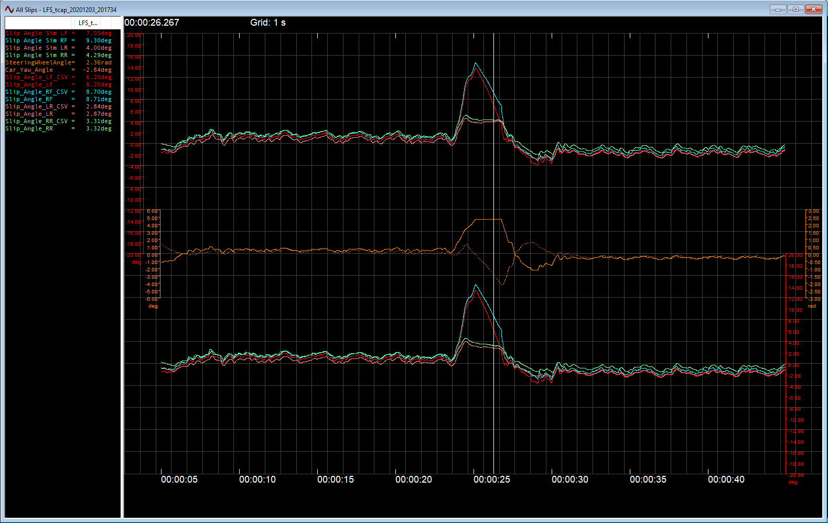Viewport: 828px width, 523px height.
Task: Click the 3.31deg value
Action: click(99, 121)
